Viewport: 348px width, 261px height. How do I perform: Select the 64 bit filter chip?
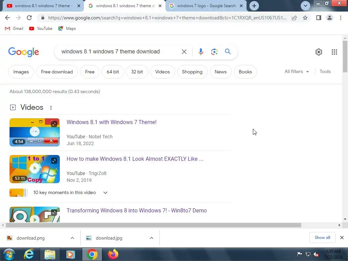(113, 72)
